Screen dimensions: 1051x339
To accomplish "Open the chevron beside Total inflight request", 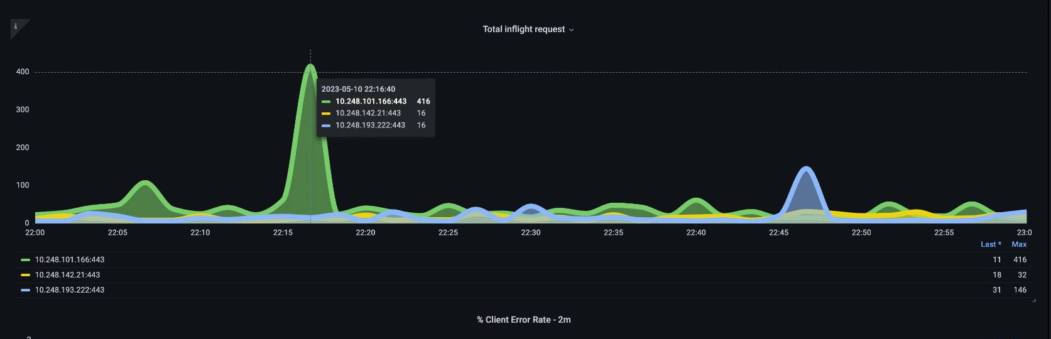I will [571, 30].
